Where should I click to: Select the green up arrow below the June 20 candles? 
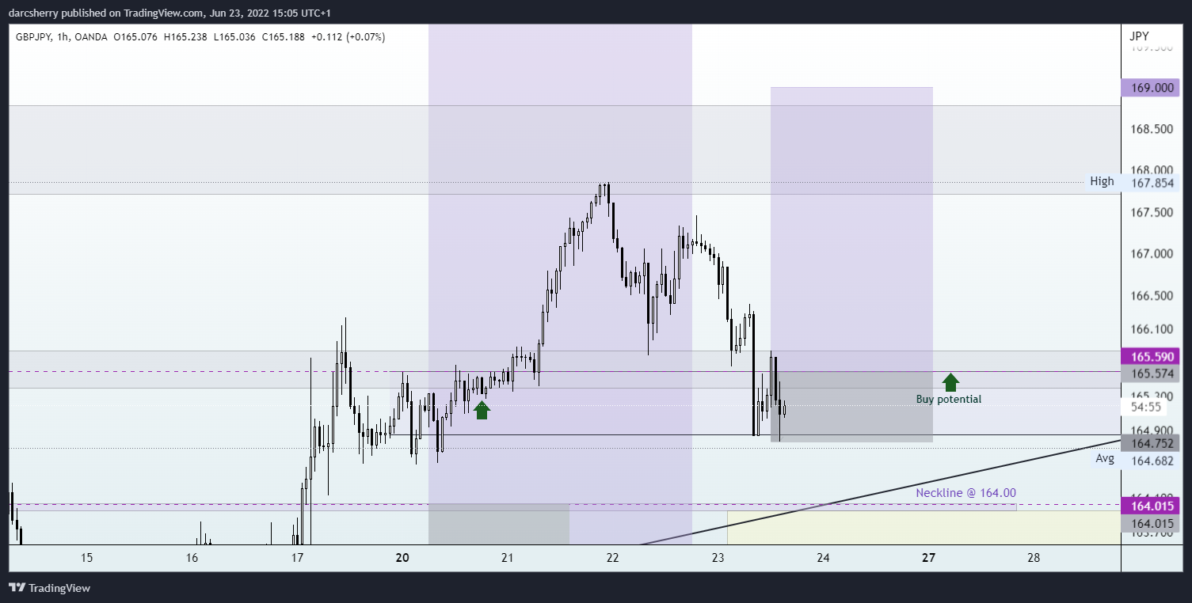click(x=482, y=409)
